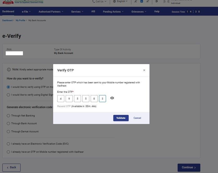Open the Help menu item

click(157, 12)
